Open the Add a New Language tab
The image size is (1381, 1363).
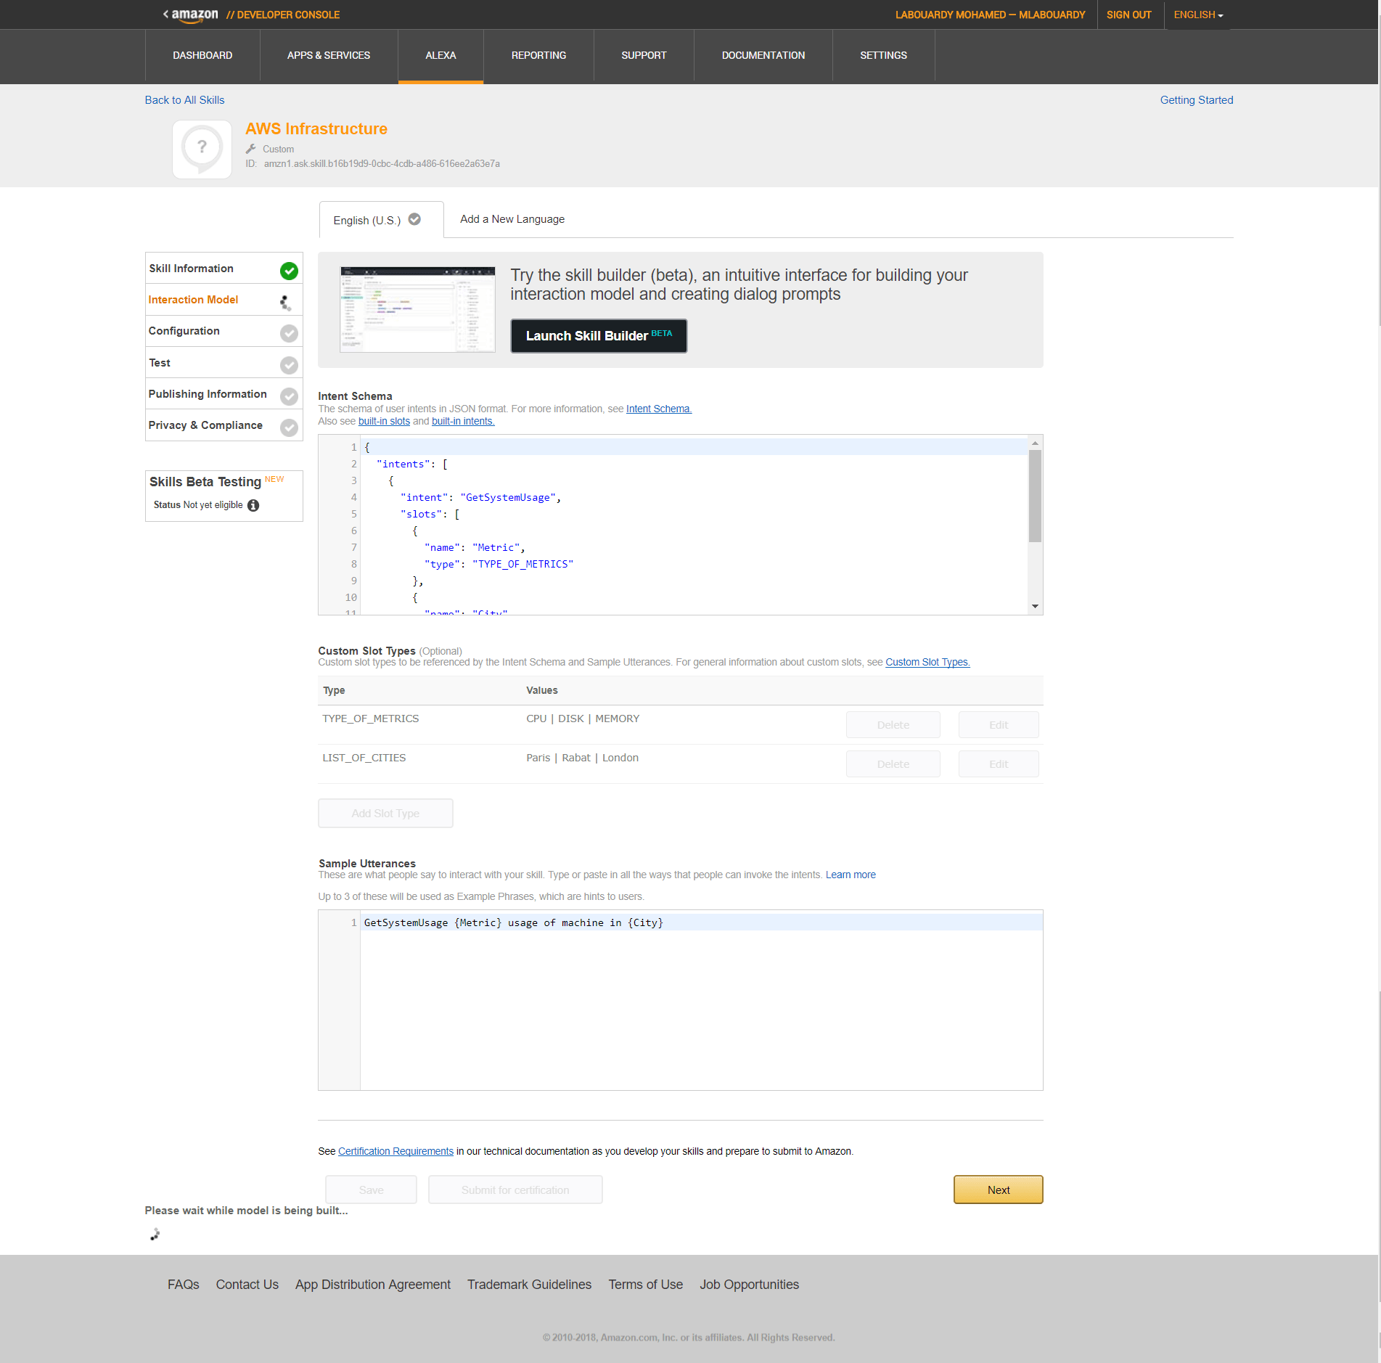point(512,219)
